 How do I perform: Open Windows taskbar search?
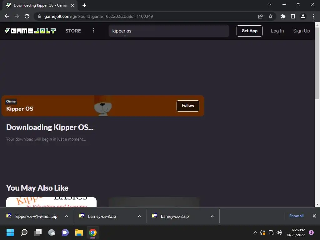24,232
